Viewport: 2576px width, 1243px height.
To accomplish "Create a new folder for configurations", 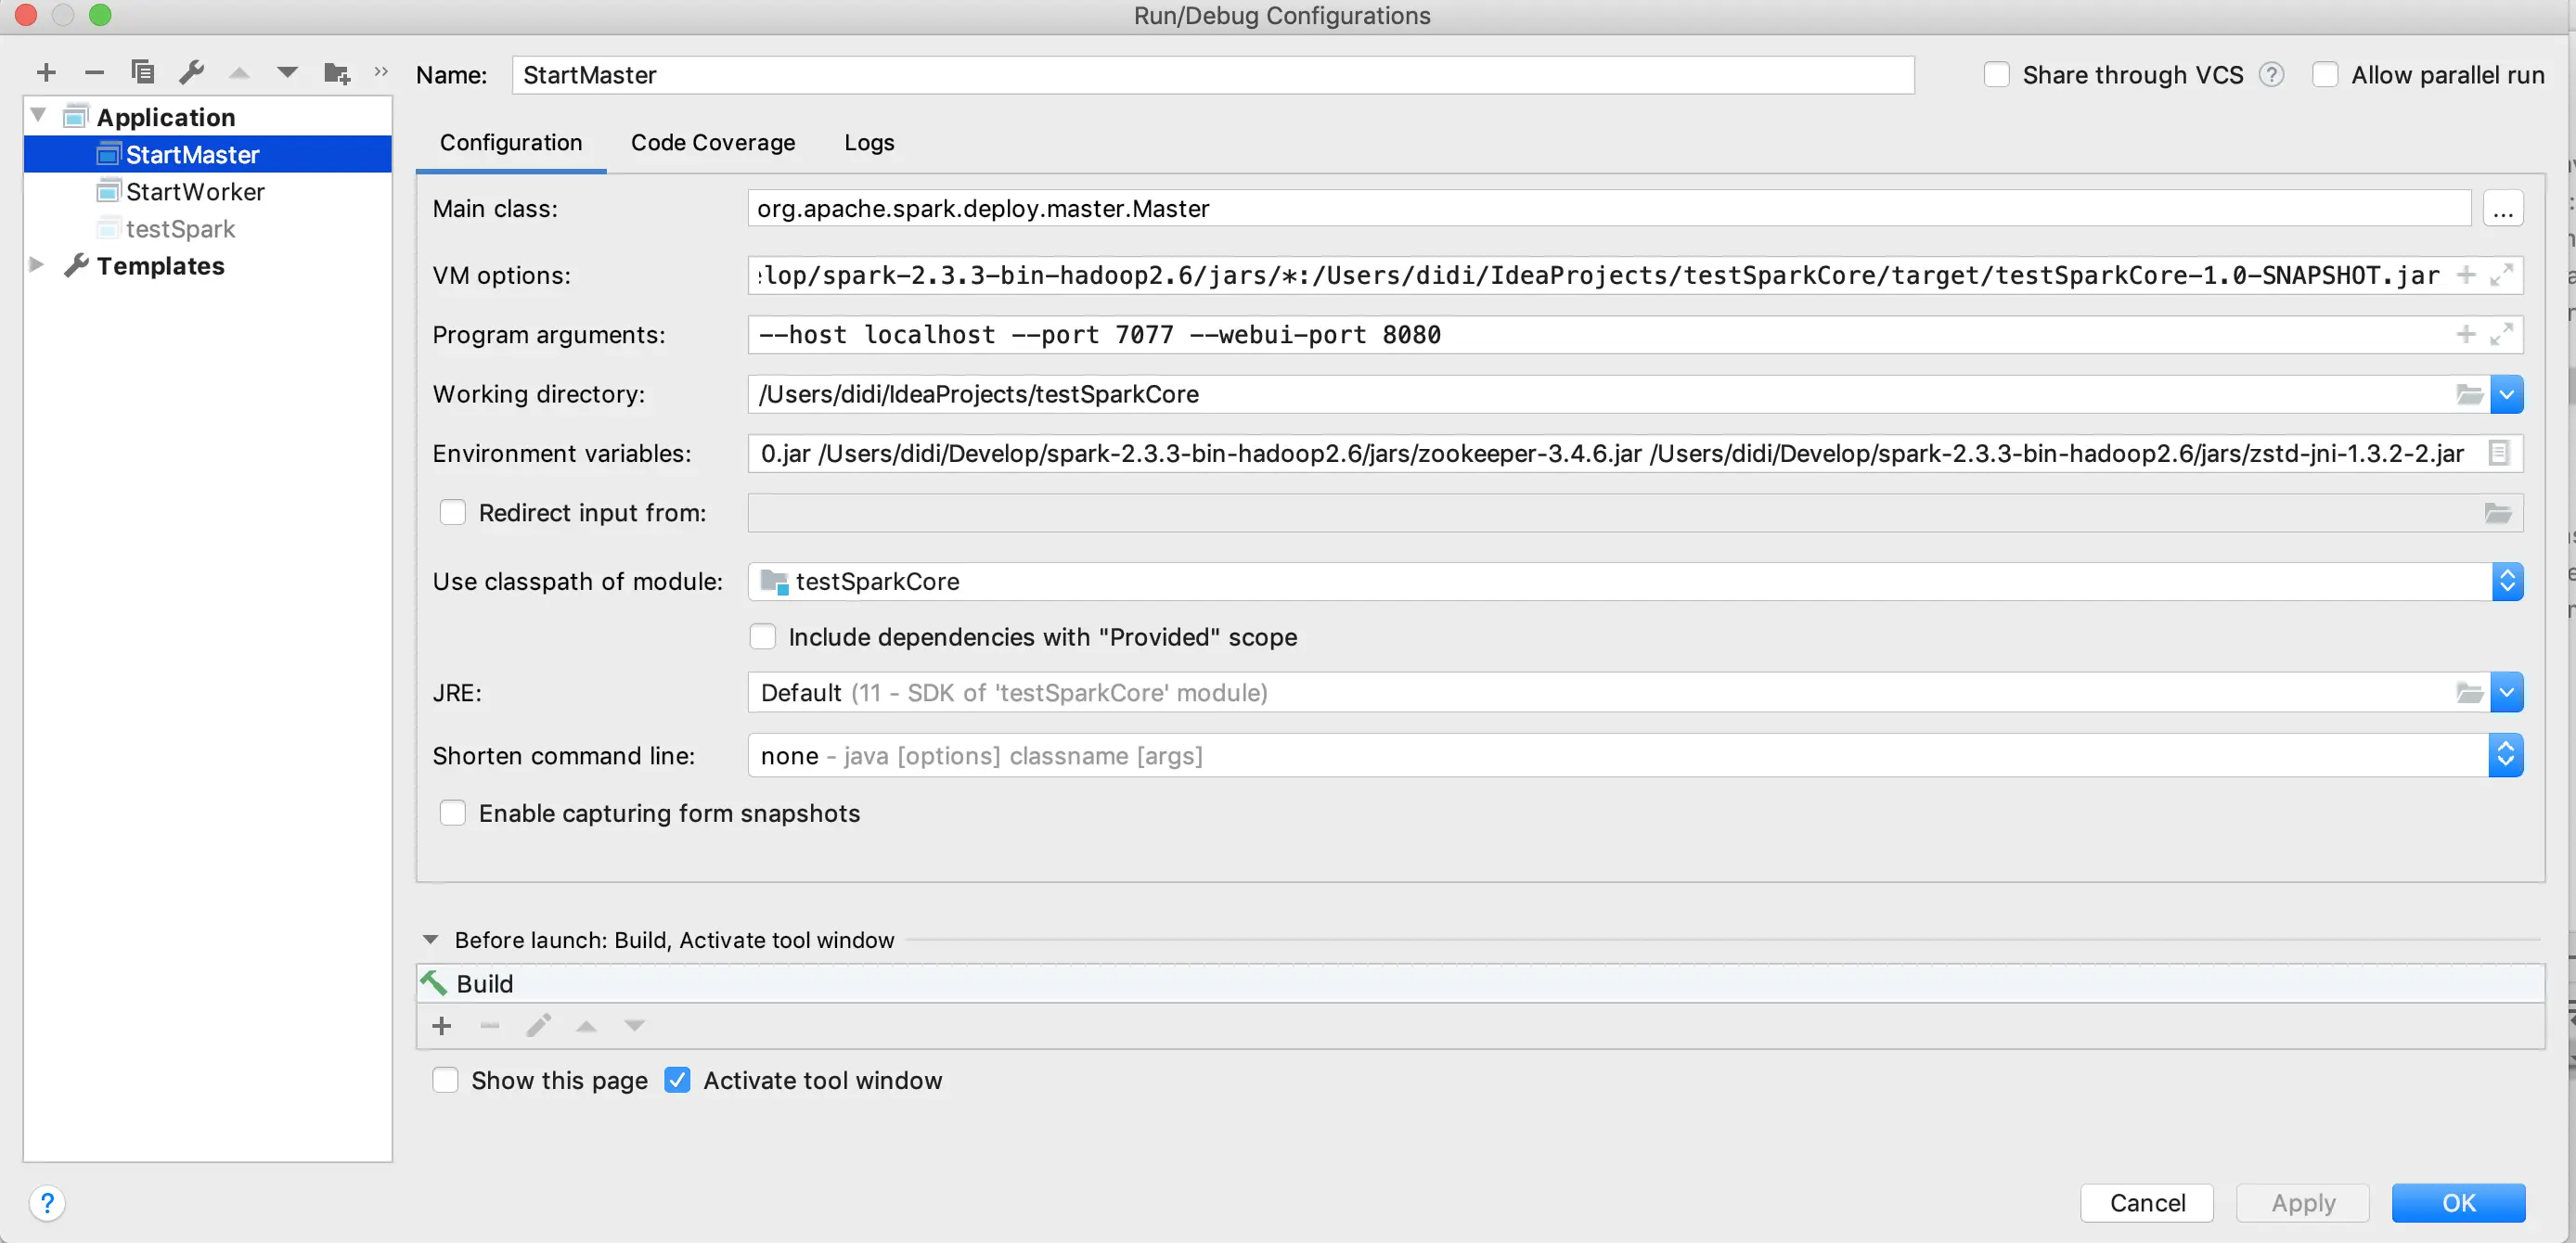I will 335,72.
